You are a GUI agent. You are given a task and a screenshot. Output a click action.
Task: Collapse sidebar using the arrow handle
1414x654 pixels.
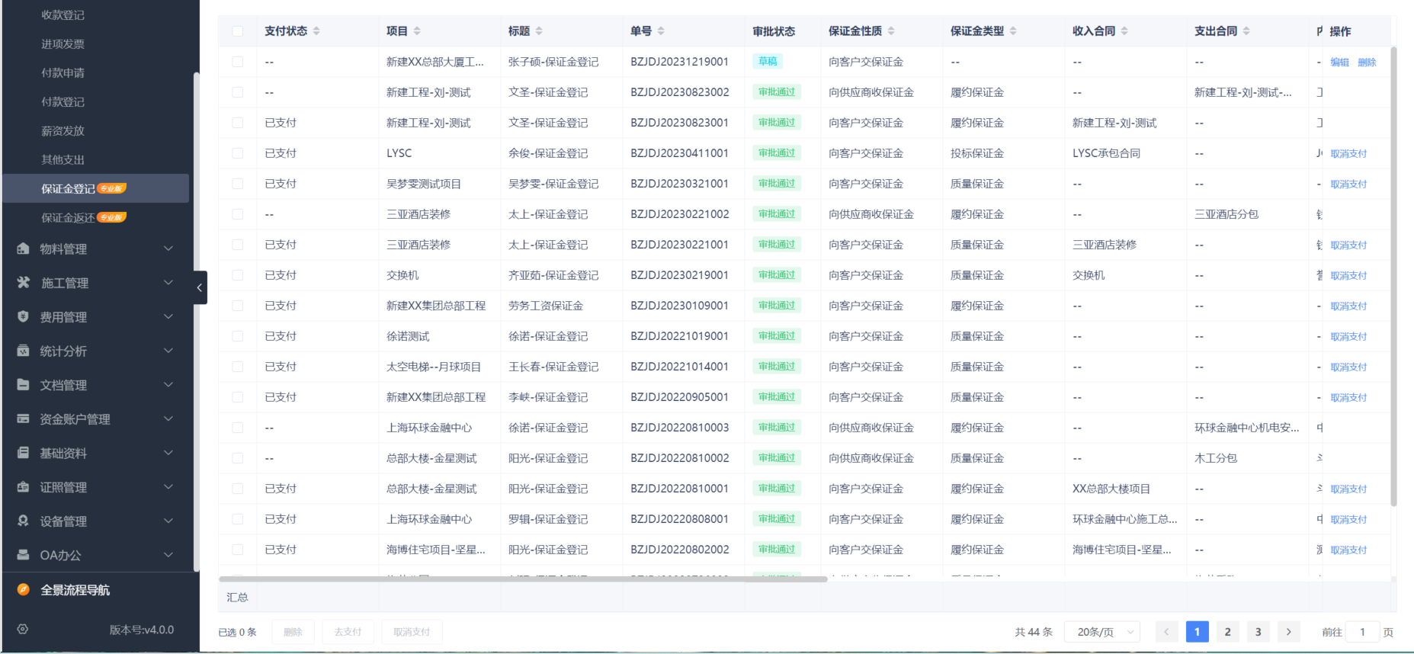click(200, 287)
